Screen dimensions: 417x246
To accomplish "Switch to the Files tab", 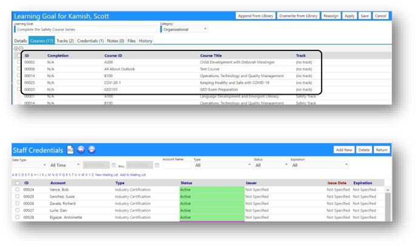I will click(131, 41).
